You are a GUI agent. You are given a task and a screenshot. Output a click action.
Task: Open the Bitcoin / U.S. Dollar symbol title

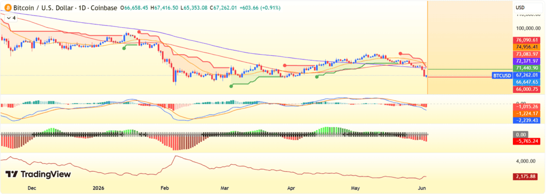(65, 7)
